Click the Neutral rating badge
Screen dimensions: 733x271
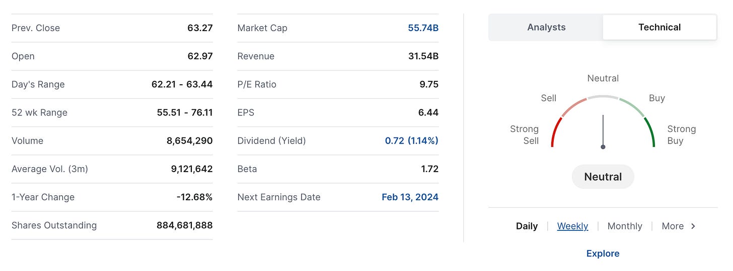[x=603, y=177]
